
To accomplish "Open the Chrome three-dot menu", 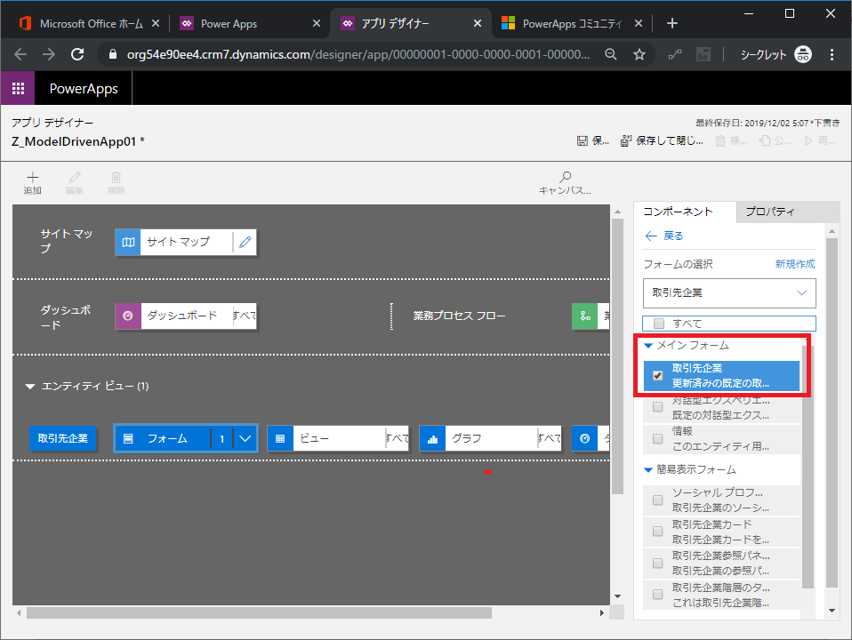I will point(832,54).
